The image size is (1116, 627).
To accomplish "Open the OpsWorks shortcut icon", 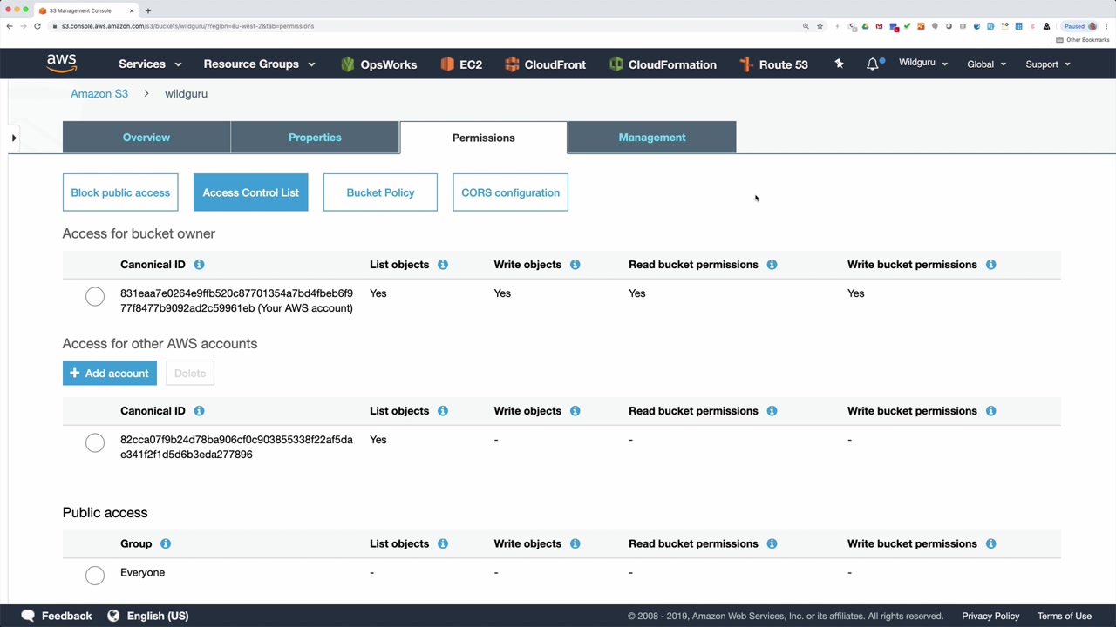I will pyautogui.click(x=348, y=64).
